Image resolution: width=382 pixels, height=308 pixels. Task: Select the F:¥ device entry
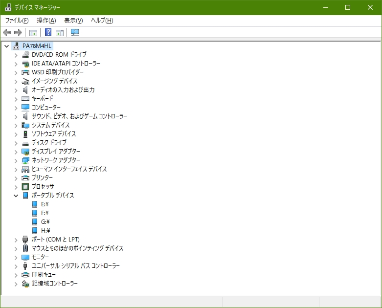45,213
